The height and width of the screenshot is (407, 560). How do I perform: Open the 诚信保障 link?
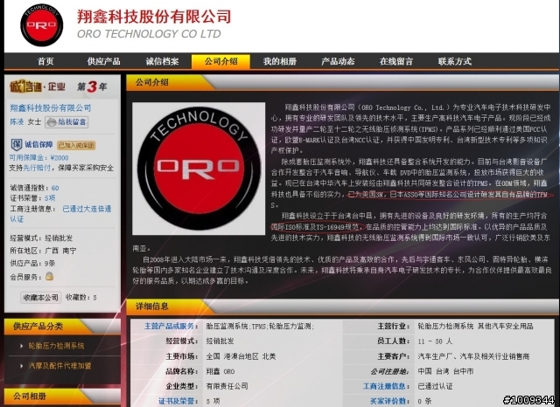(38, 144)
